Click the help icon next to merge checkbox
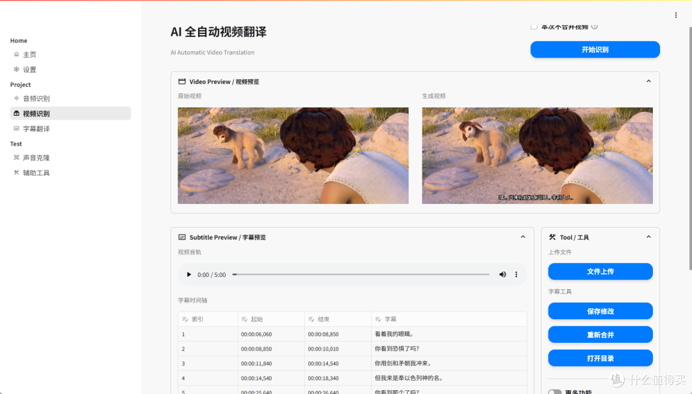Screen dimensions: 692x394 tap(595, 26)
